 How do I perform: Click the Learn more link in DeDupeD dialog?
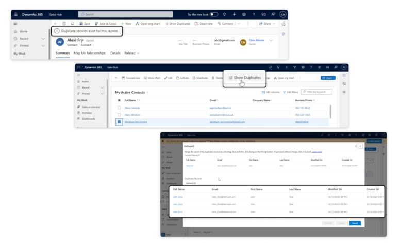[x=317, y=152]
